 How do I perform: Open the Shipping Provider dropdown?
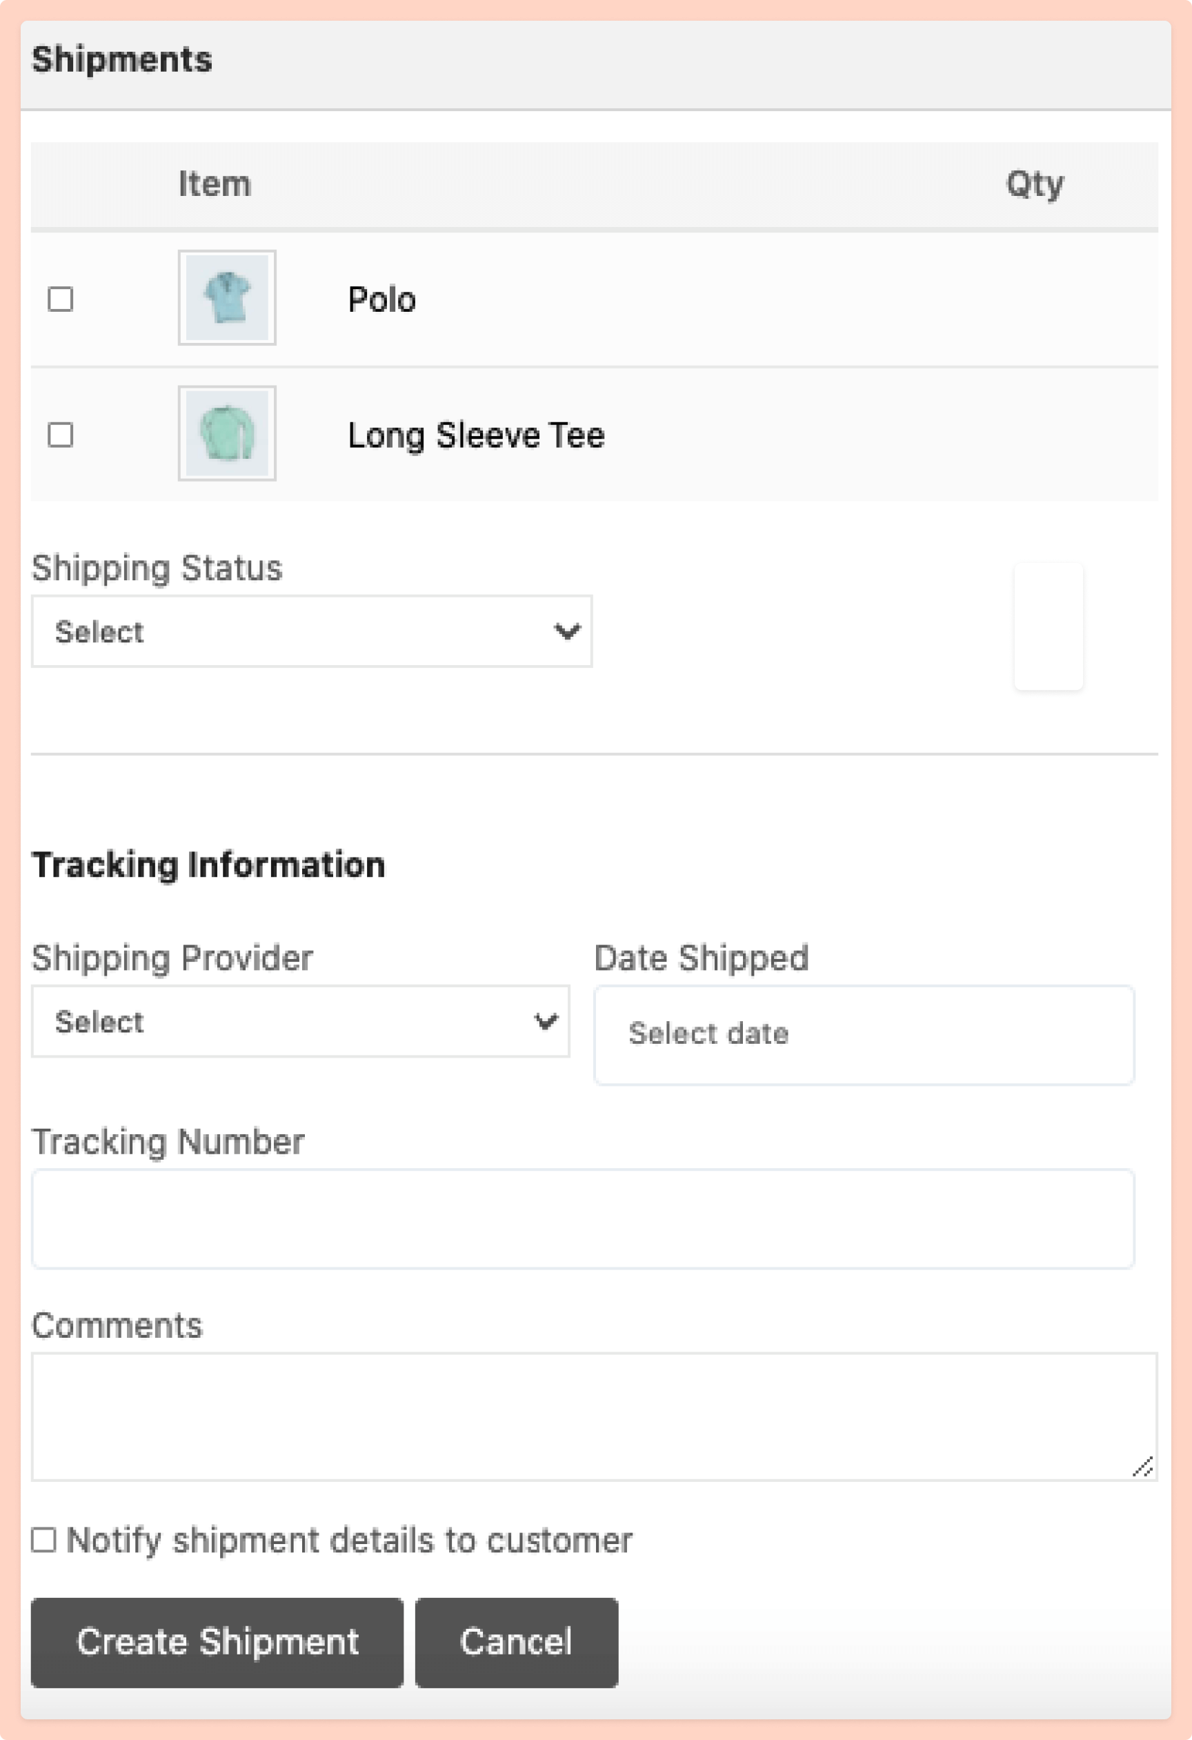(299, 1020)
